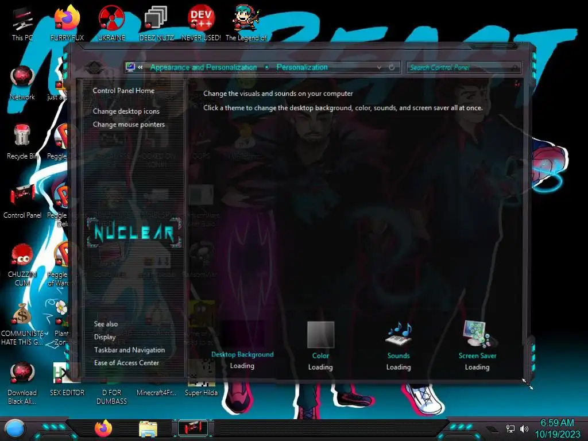Screen dimensions: 588x441
Task: Open the Recycle Bin
Action: [x=22, y=142]
